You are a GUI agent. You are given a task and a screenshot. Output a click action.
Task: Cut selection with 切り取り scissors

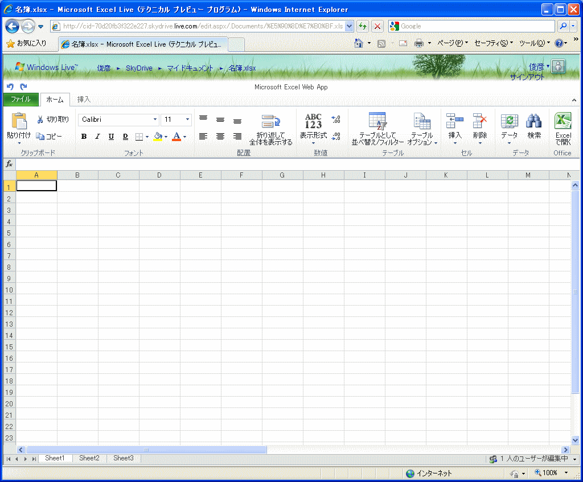tap(53, 120)
